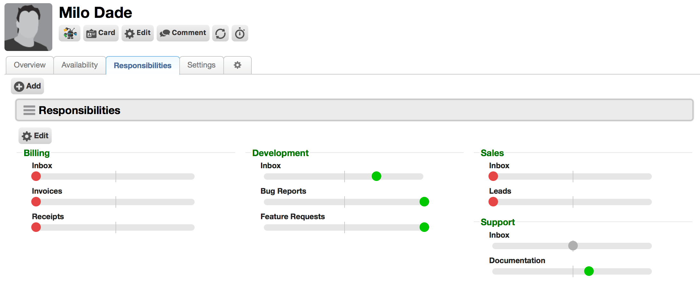Image resolution: width=700 pixels, height=295 pixels.
Task: Click the Bug Reports green slider handle
Action: coord(424,202)
